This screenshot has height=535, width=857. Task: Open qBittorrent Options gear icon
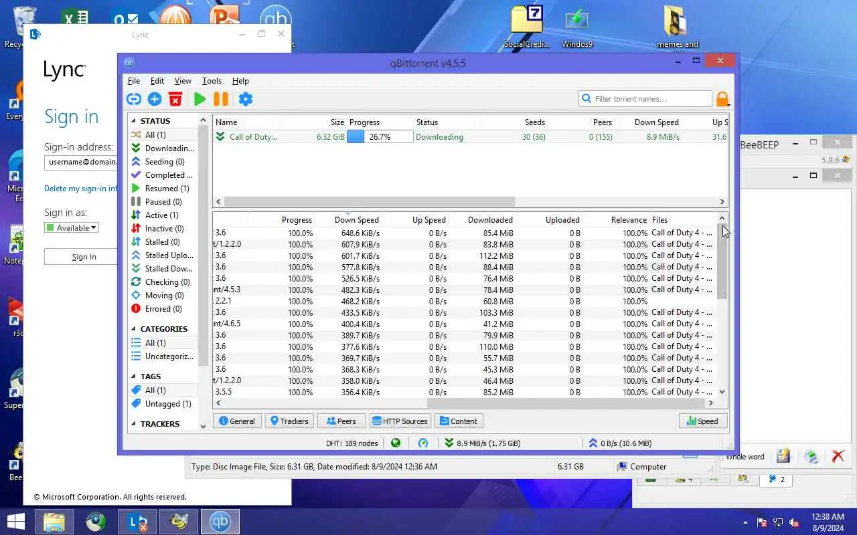coord(246,99)
